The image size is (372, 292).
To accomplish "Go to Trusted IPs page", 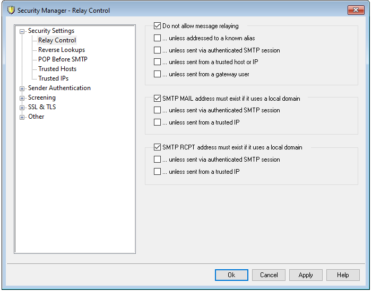I will (x=53, y=78).
